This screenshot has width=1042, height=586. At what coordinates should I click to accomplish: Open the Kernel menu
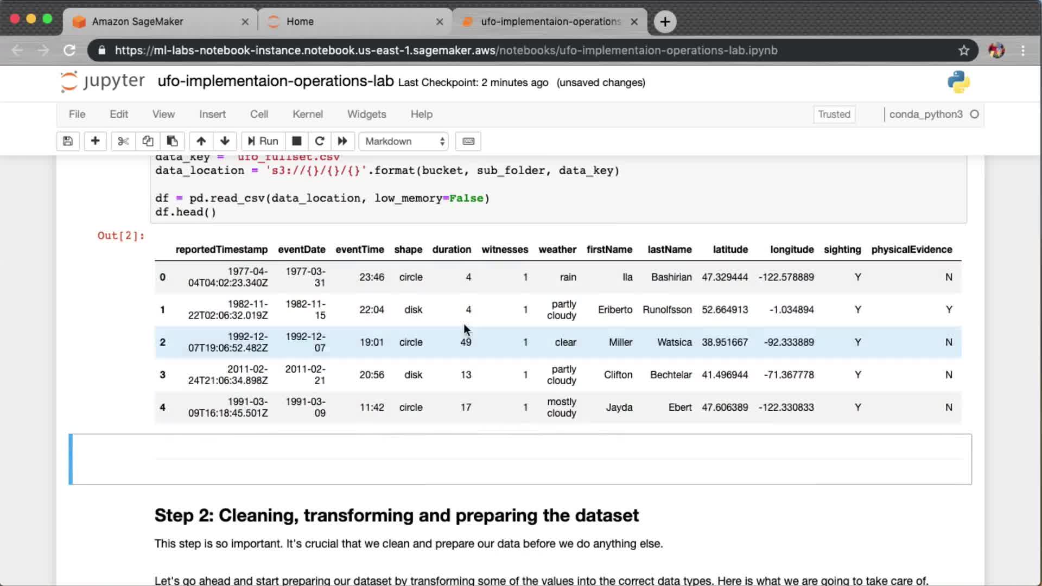[x=307, y=114]
